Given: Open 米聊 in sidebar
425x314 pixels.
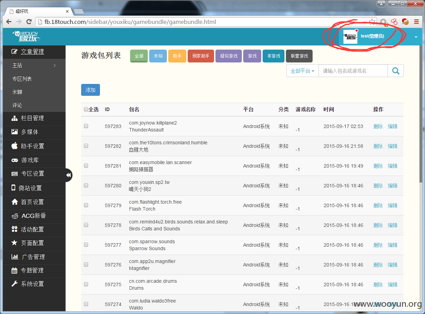Looking at the screenshot, I should click(17, 92).
